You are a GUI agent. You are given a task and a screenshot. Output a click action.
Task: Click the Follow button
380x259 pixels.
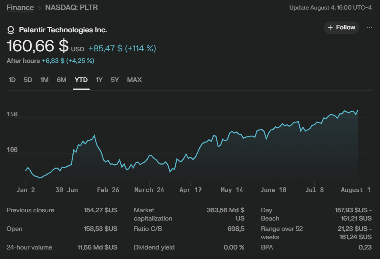[x=341, y=27]
